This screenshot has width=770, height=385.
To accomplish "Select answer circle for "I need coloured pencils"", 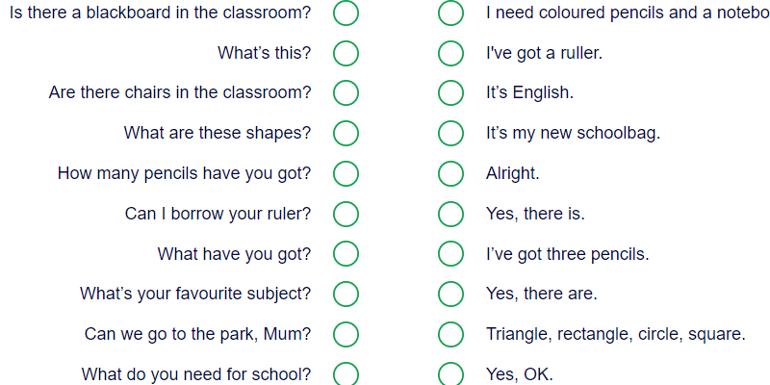I will [x=451, y=13].
